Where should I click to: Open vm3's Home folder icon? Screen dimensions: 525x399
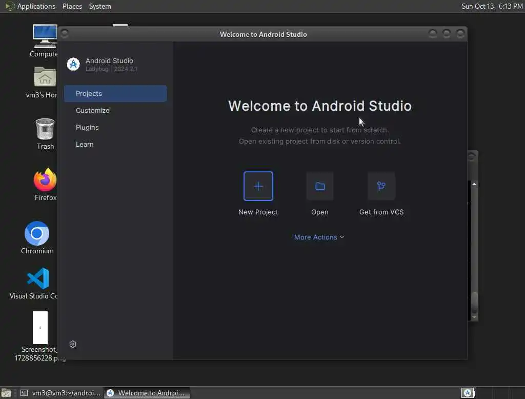tap(45, 77)
